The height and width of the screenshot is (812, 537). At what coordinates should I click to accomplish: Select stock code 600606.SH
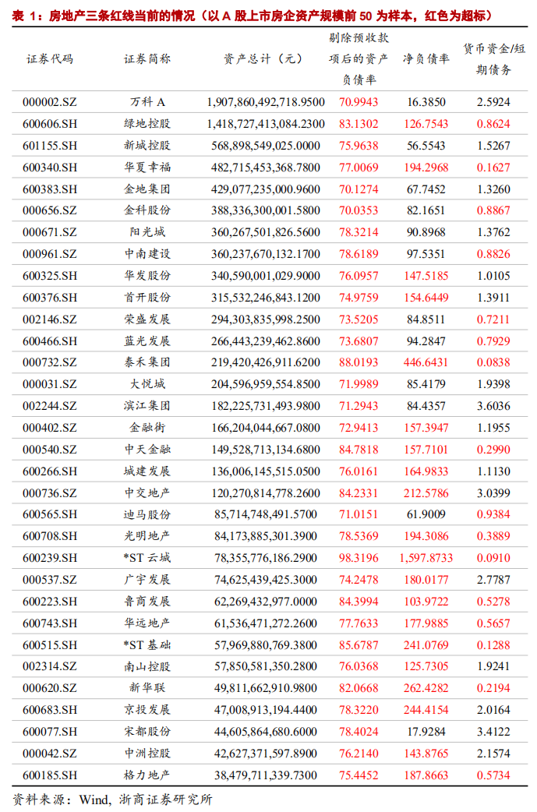click(50, 124)
